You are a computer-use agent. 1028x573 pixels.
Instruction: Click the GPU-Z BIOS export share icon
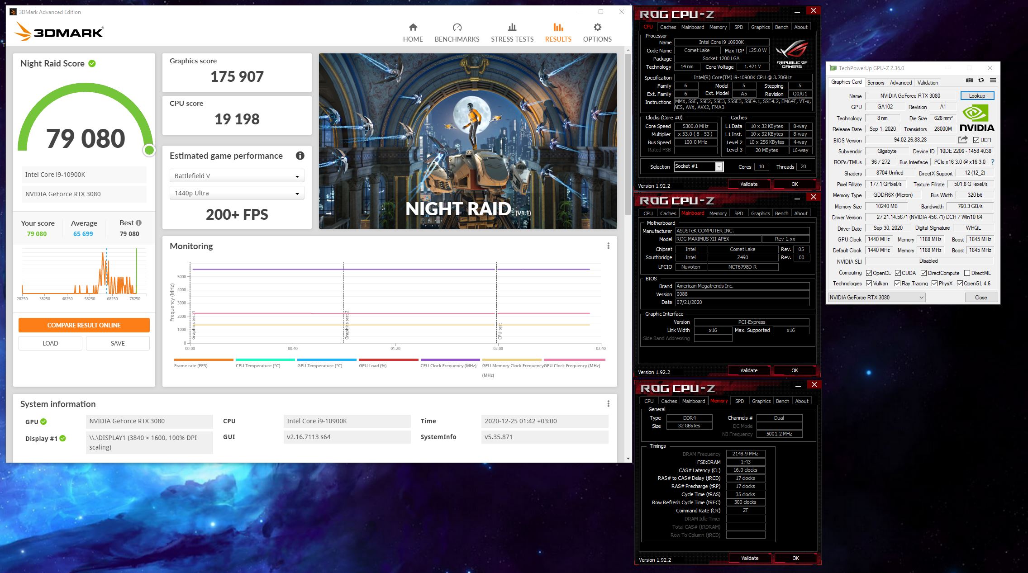coord(963,140)
